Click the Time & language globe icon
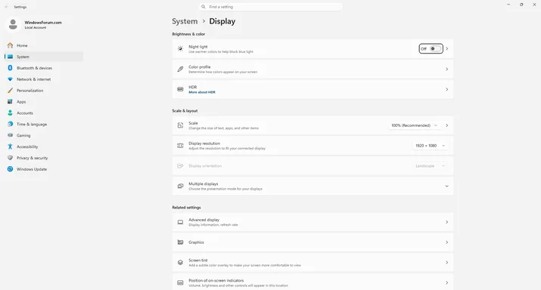Viewport: 541px width, 290px height. (10, 124)
